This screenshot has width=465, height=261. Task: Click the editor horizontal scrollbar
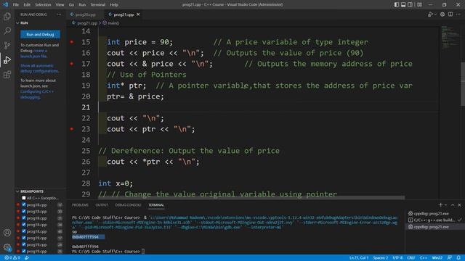coord(251,197)
